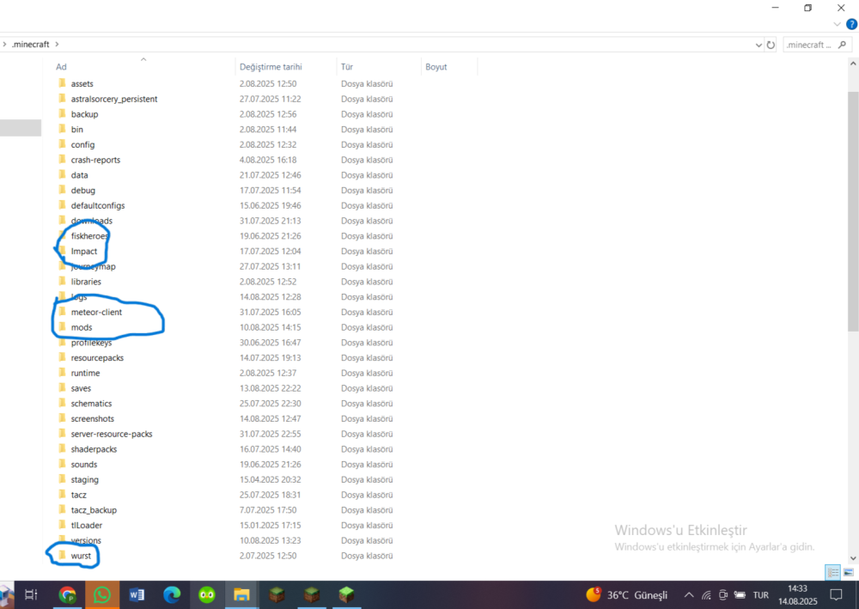Click date 25.07.2025 18:31 of tacz
Screen dimensions: 859x609
point(268,495)
